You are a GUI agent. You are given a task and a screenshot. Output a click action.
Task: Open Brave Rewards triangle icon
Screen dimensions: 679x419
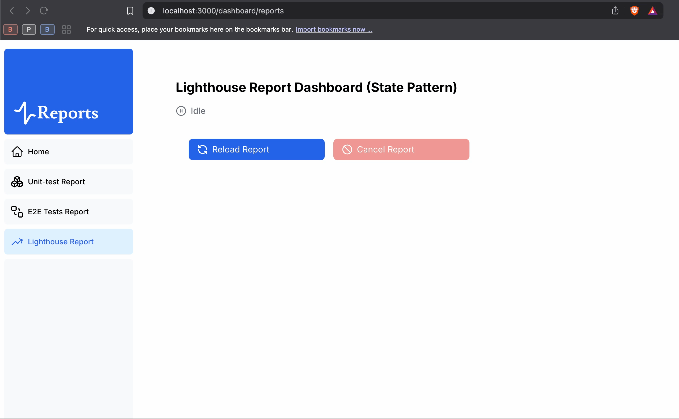652,11
